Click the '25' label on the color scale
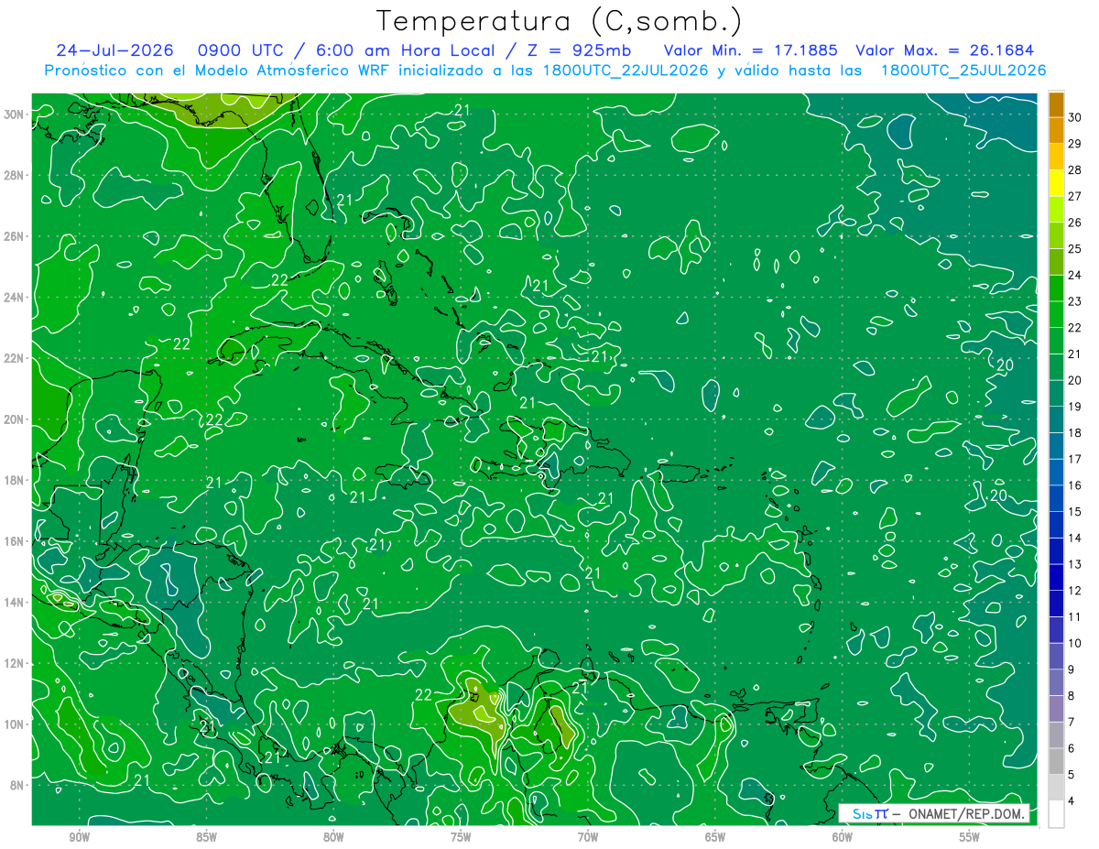 point(1075,248)
